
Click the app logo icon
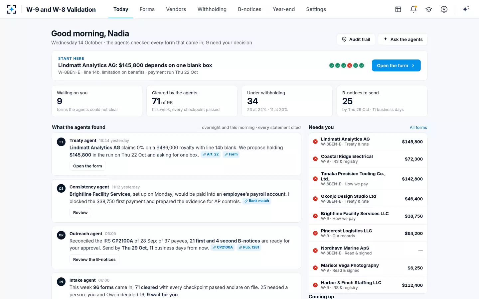pyautogui.click(x=12, y=9)
